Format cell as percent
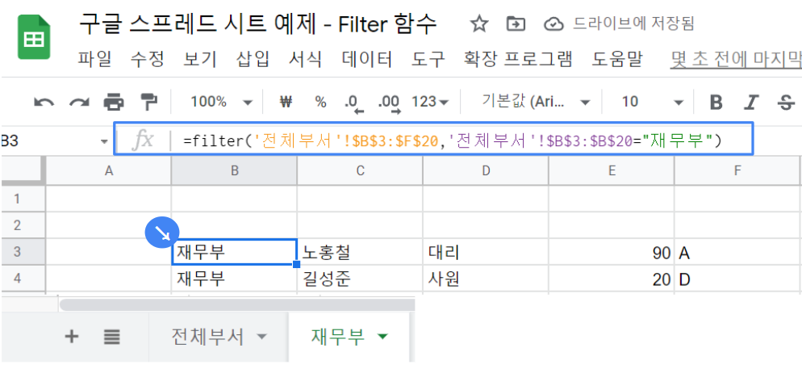The width and height of the screenshot is (802, 369). tap(320, 102)
